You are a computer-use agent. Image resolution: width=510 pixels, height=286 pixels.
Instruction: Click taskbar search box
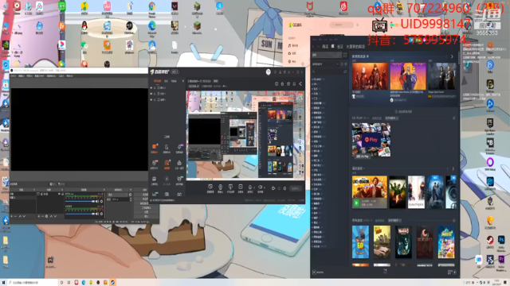click(x=32, y=283)
